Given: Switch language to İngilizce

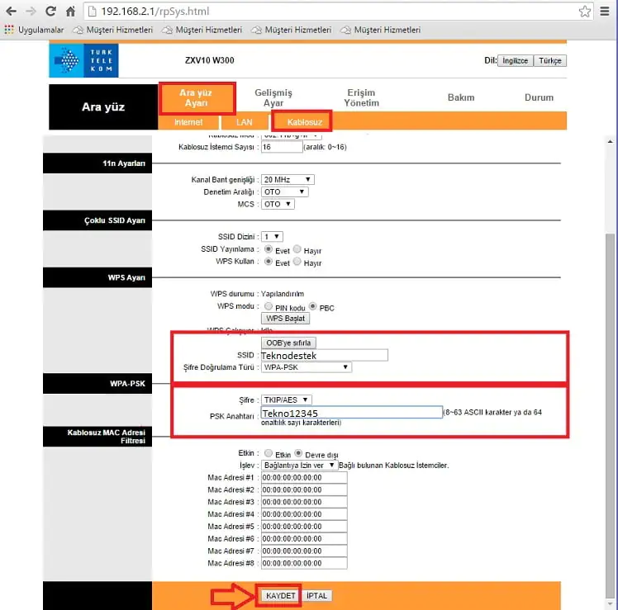Looking at the screenshot, I should [515, 60].
